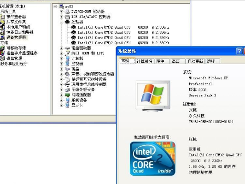Click the Intel Core 2 Quad inside logo

[x=152, y=159]
